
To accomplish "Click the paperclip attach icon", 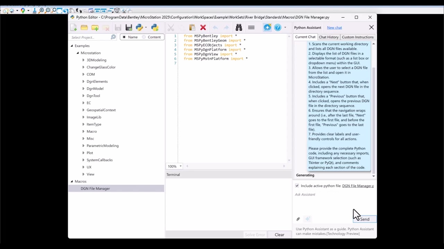I will [298, 219].
